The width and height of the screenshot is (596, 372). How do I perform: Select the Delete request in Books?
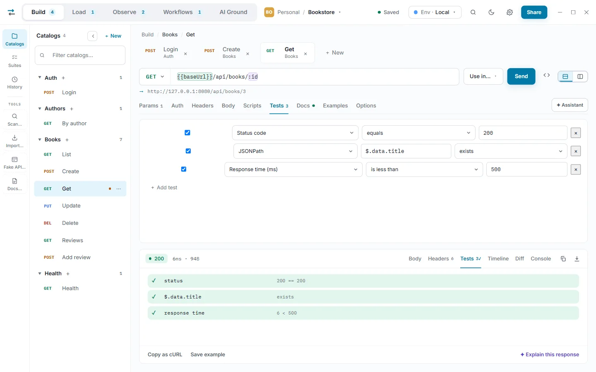(x=80, y=223)
